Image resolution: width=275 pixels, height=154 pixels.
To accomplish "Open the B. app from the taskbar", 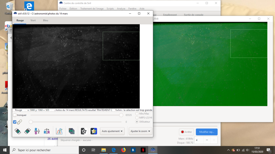I will pos(133,150).
